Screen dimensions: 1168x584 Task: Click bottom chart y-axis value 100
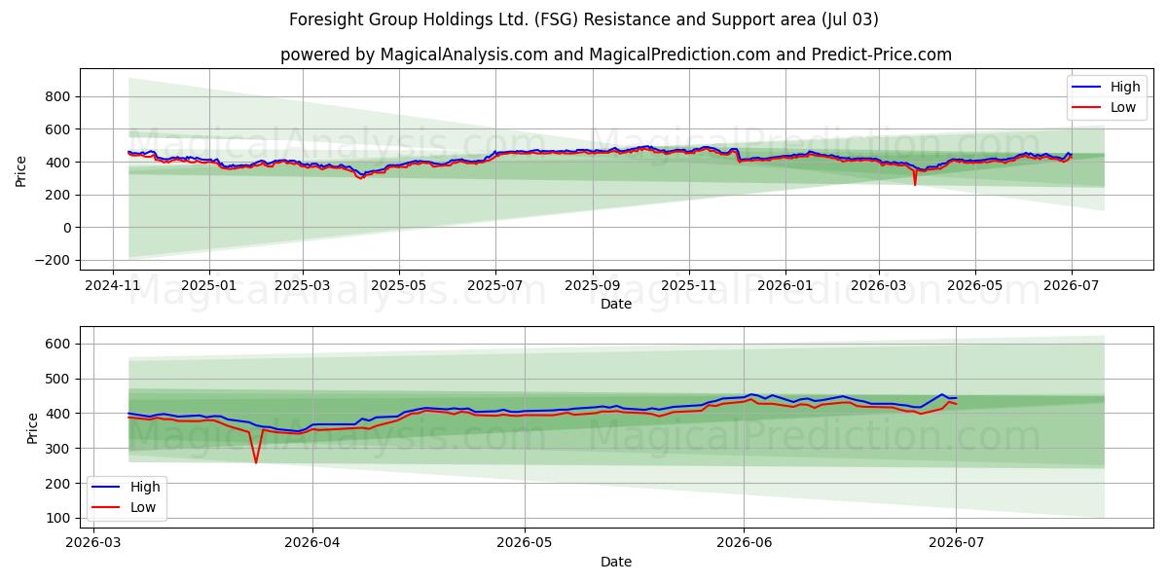[58, 518]
